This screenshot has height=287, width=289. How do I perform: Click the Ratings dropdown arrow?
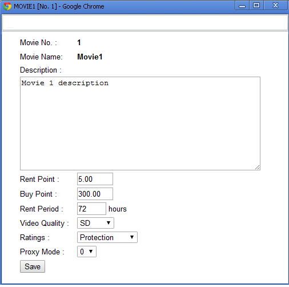(132, 237)
